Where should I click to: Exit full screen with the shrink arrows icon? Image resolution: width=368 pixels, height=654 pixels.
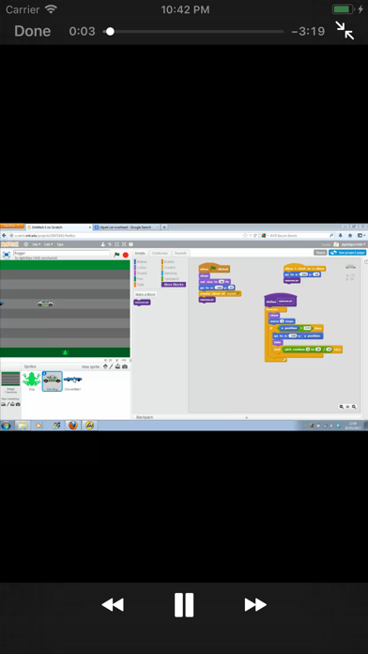[345, 31]
